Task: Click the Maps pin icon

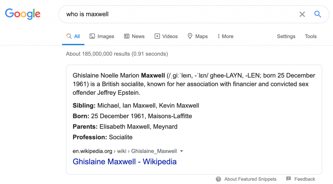Action: pos(190,36)
